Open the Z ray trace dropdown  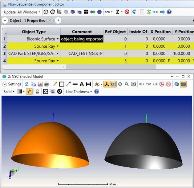119,12
